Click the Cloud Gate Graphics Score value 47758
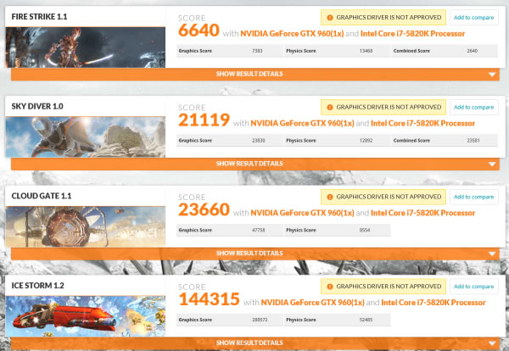 259,230
